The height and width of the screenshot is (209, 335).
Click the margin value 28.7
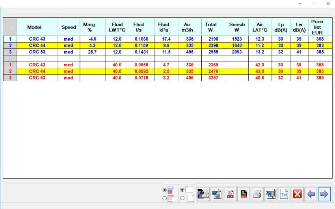coord(93,52)
